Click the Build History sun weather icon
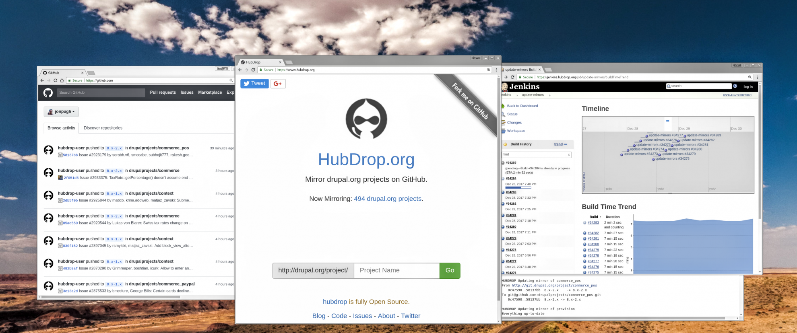The height and width of the screenshot is (333, 797). (505, 144)
